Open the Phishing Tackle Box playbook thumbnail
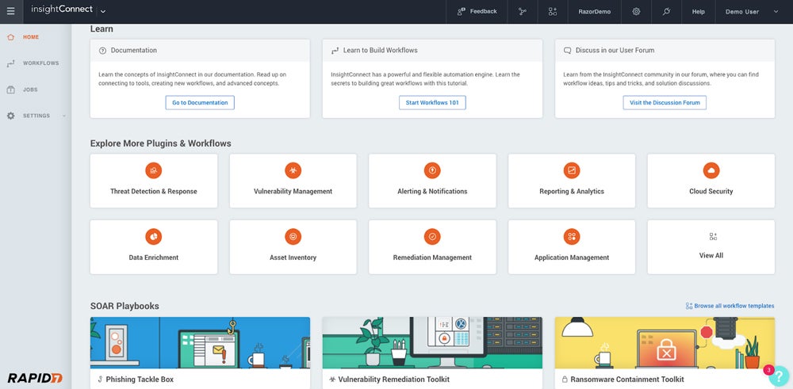 200,342
